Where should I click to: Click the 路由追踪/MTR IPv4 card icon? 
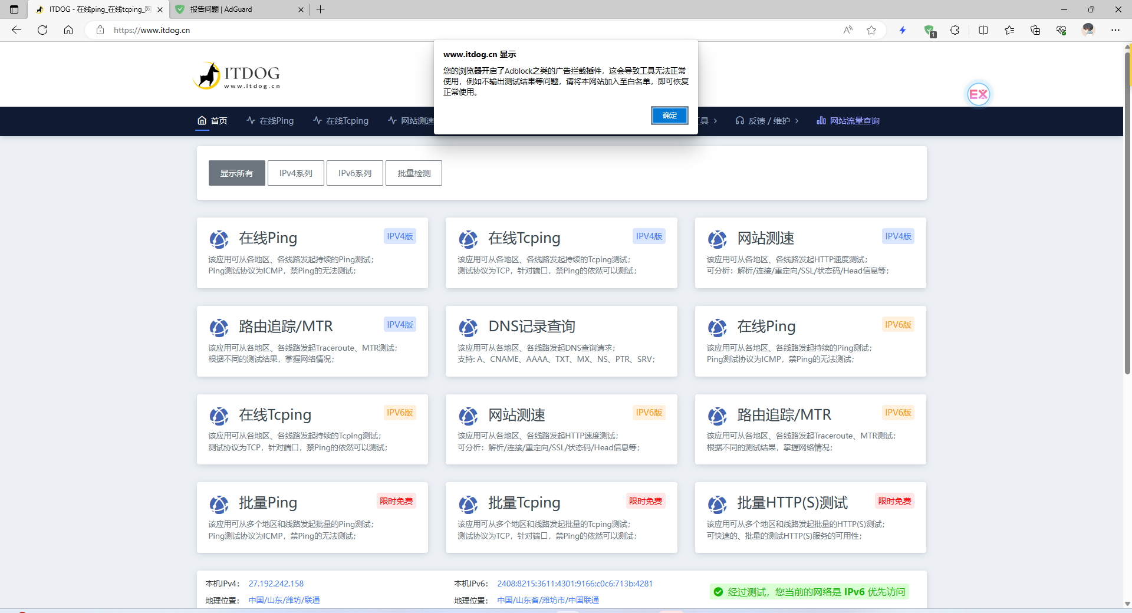(x=219, y=328)
